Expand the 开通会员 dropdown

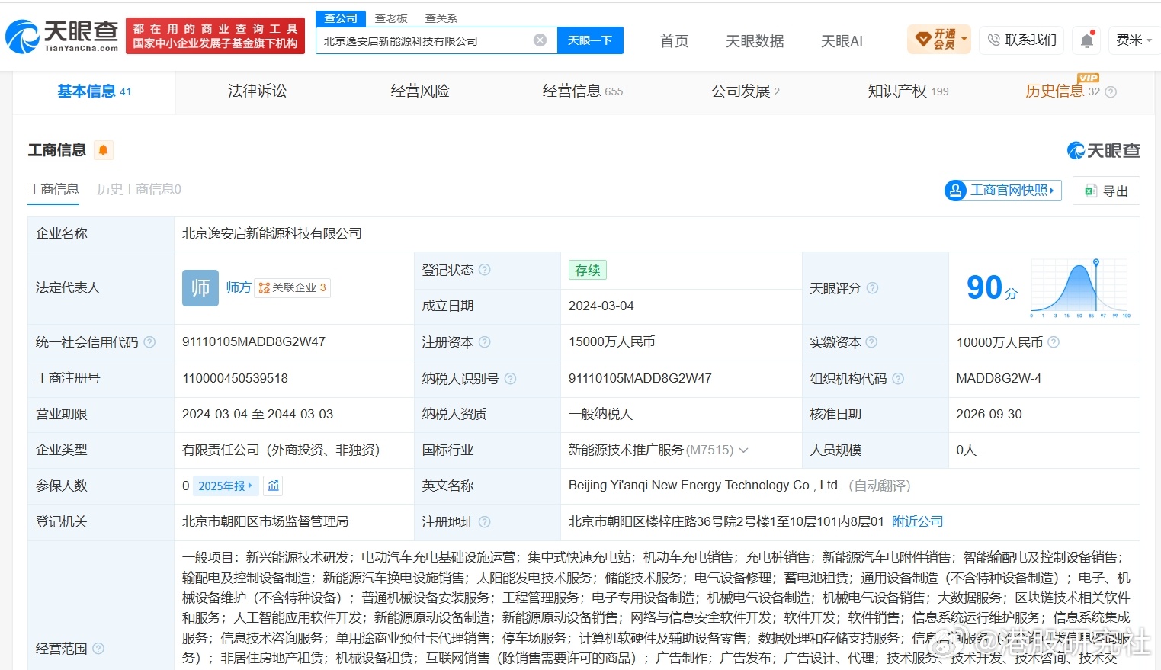click(x=939, y=40)
